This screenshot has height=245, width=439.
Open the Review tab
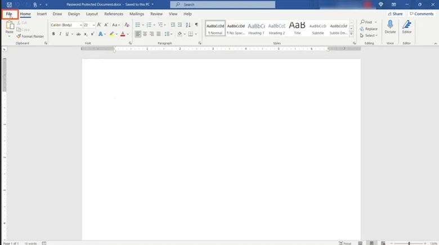point(156,14)
